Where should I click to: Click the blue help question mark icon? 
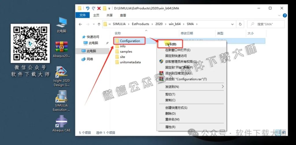[x=285, y=16]
